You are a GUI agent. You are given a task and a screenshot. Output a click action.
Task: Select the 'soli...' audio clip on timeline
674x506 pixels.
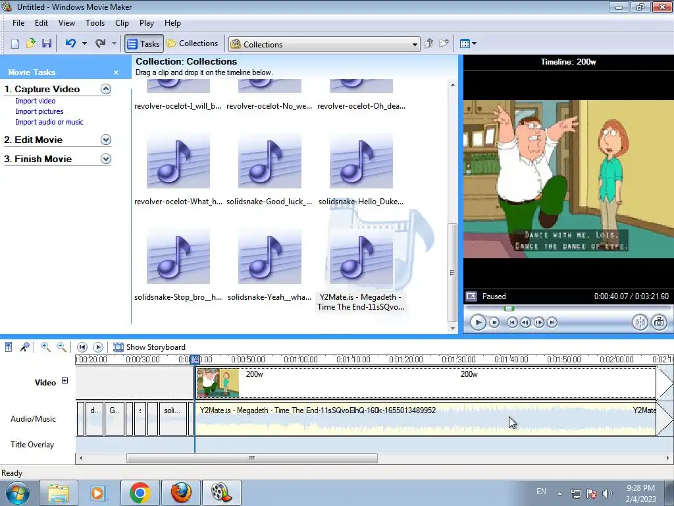click(x=173, y=418)
